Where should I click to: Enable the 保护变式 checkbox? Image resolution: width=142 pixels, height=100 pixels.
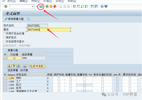(4, 38)
